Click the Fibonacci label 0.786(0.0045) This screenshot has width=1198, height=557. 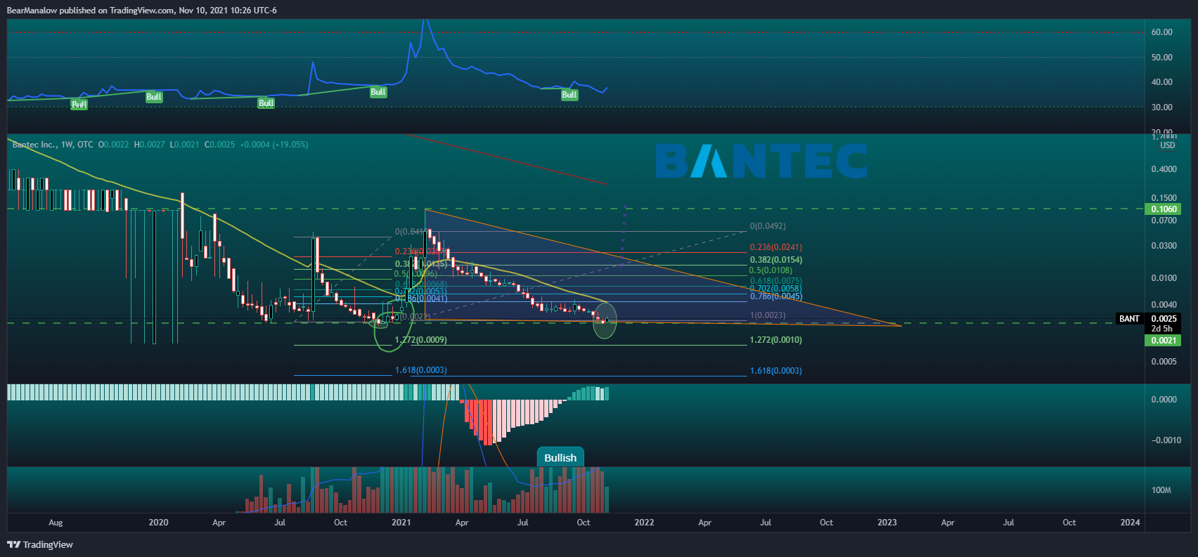pos(775,296)
